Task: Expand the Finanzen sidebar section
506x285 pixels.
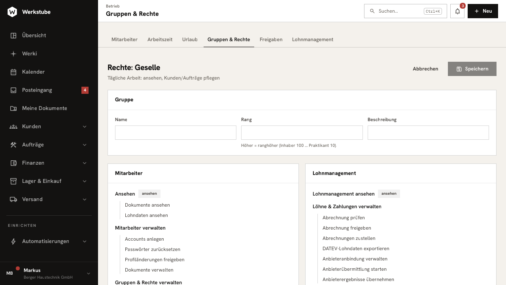Action: [x=85, y=163]
